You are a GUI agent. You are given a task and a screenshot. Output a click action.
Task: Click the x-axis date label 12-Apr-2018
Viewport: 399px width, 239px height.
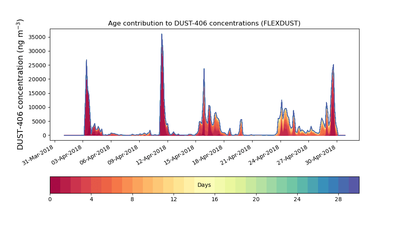151,155
